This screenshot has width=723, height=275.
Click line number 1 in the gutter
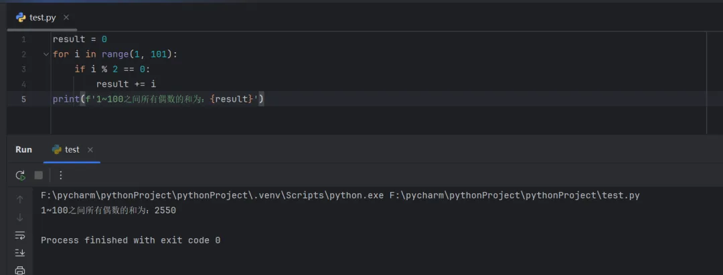tap(23, 39)
